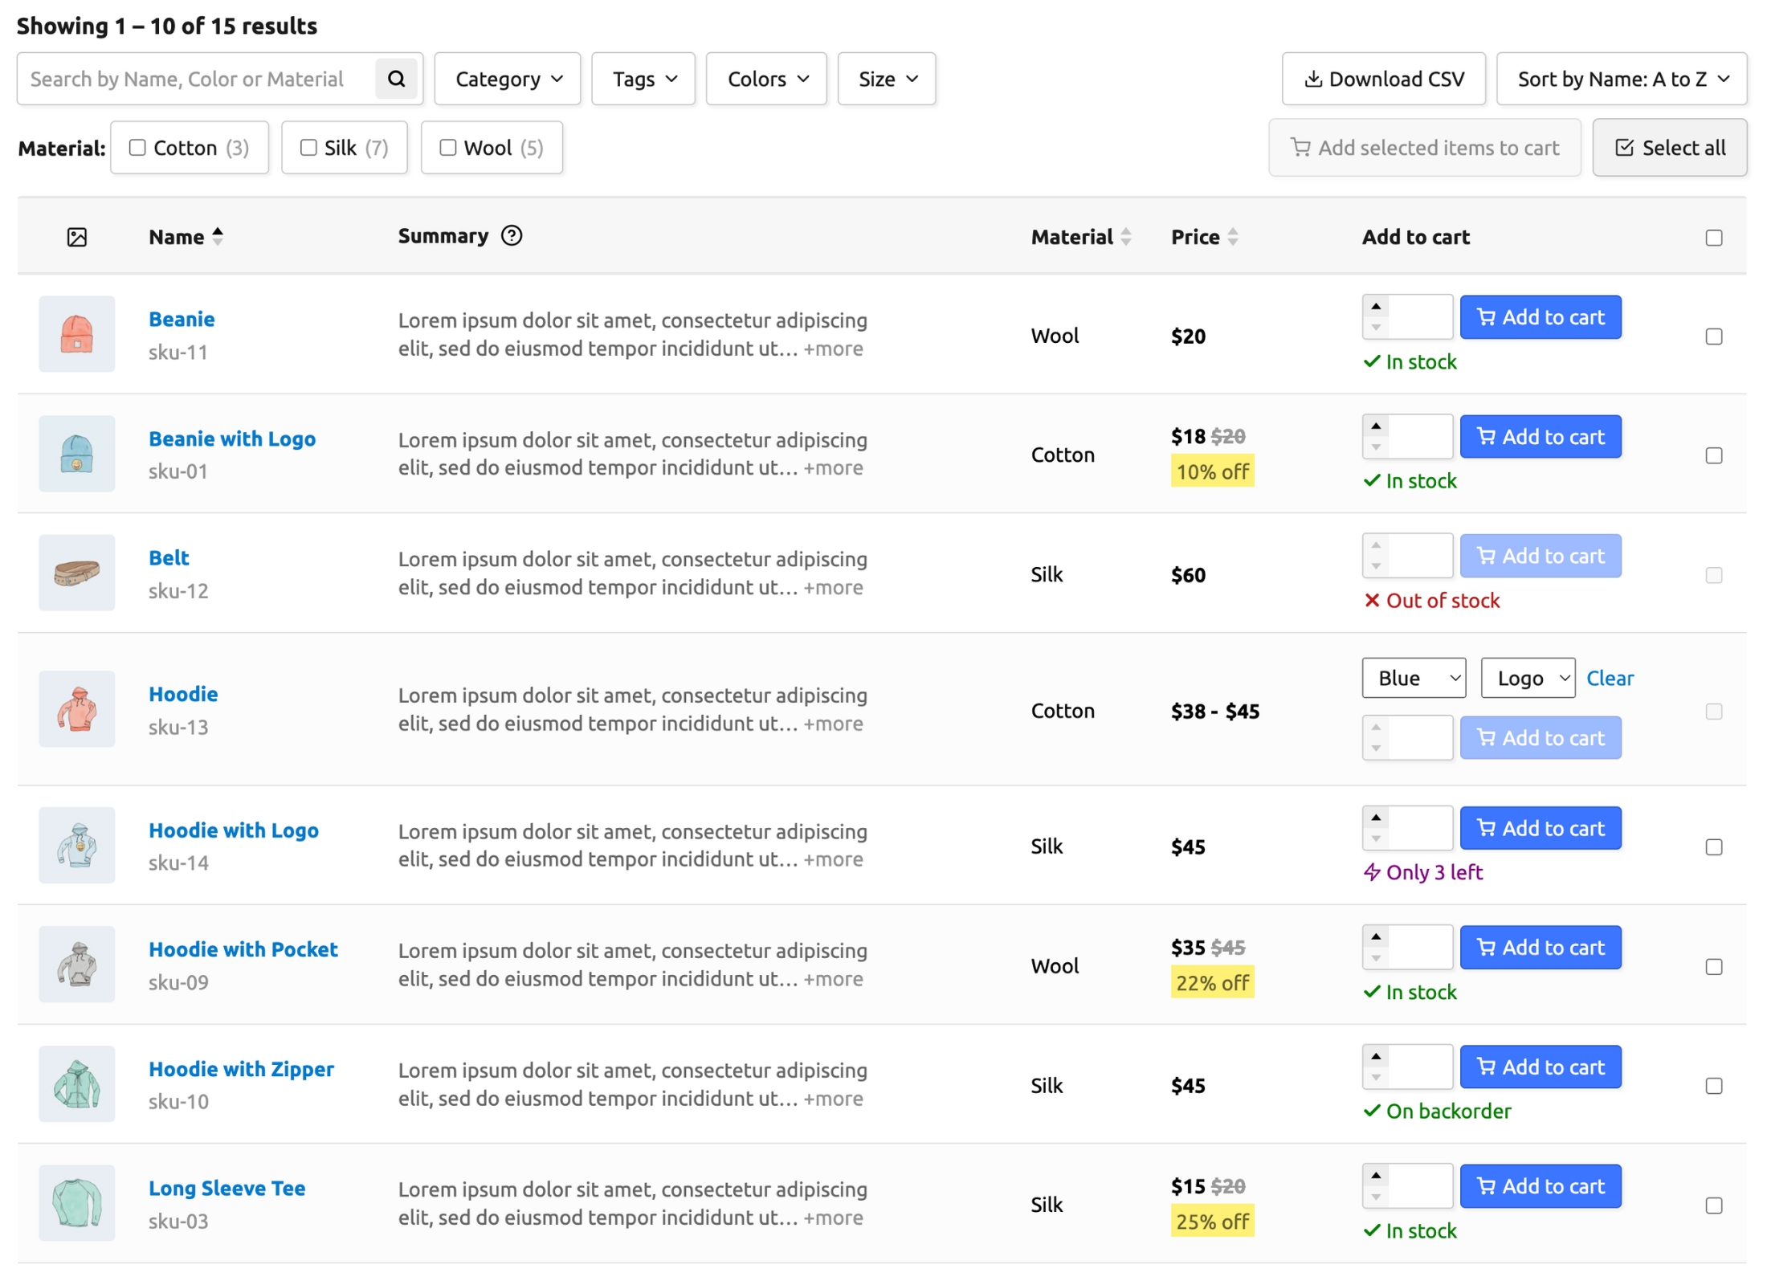Click the search magnifier icon button
The width and height of the screenshot is (1767, 1285).
pos(396,79)
